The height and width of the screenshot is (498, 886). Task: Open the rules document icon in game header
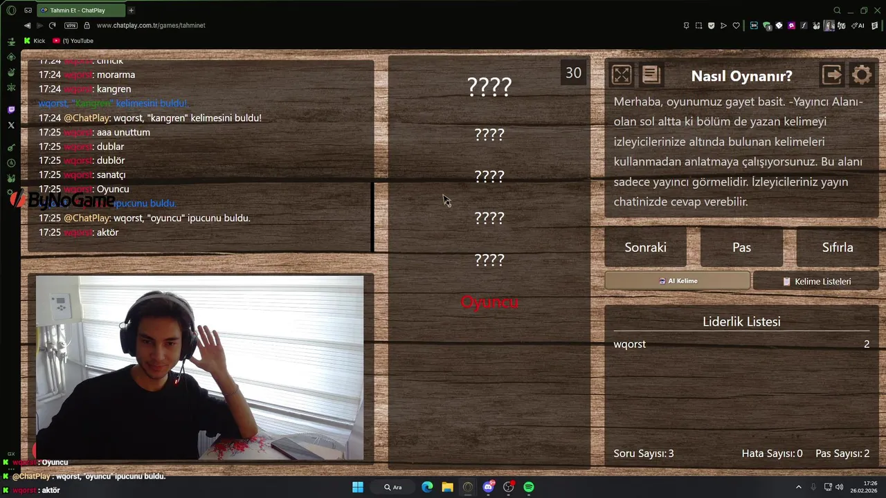tap(651, 75)
